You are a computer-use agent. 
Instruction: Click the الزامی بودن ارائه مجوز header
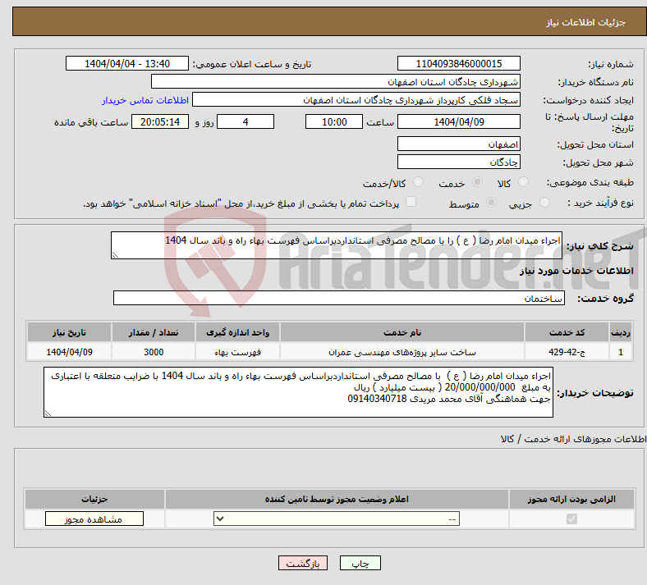point(571,499)
